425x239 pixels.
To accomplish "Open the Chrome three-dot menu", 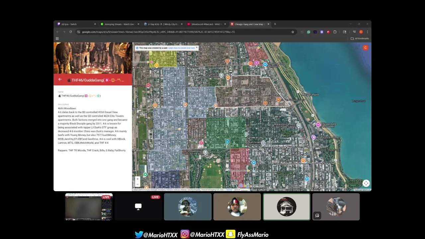I will (367, 32).
